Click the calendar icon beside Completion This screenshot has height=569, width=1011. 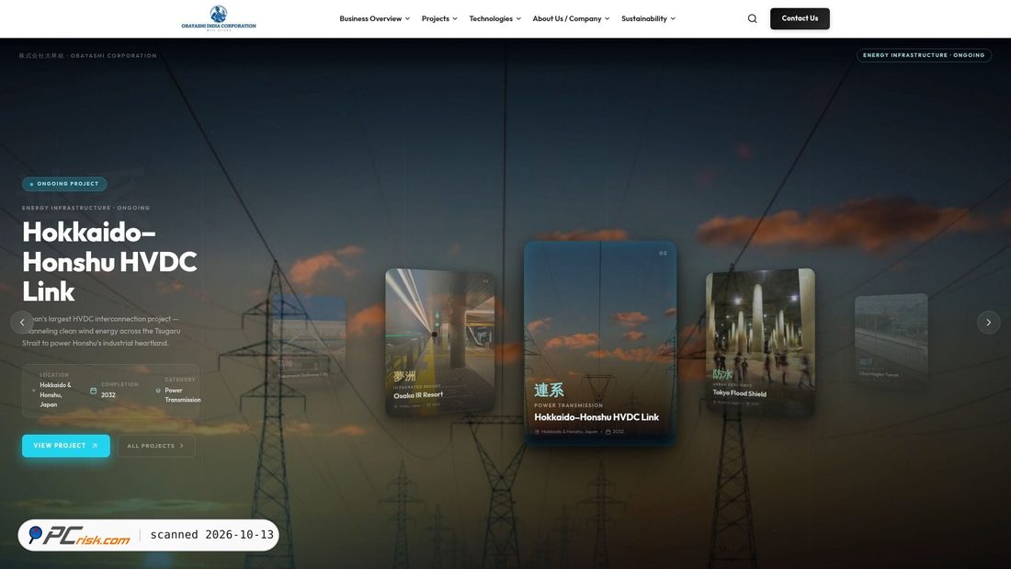pos(94,391)
